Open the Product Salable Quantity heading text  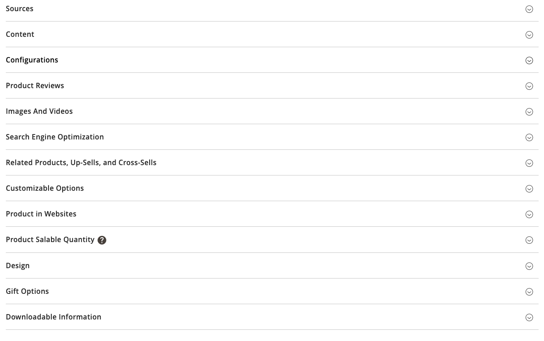click(50, 240)
